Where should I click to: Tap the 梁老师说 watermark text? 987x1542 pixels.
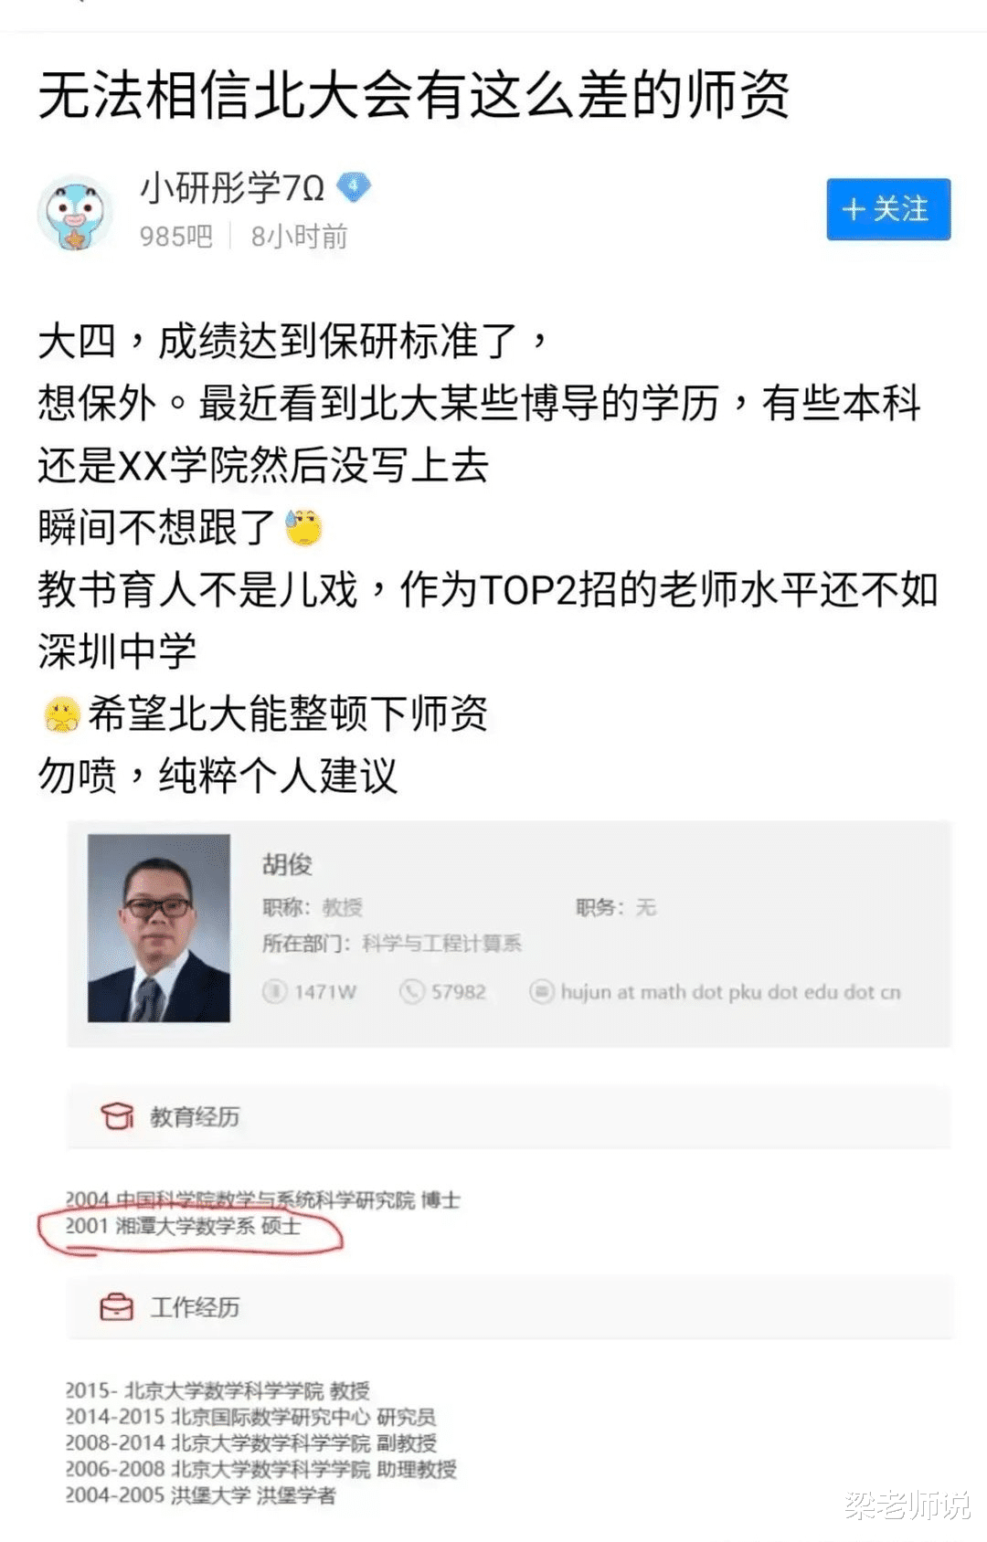pos(907,1505)
